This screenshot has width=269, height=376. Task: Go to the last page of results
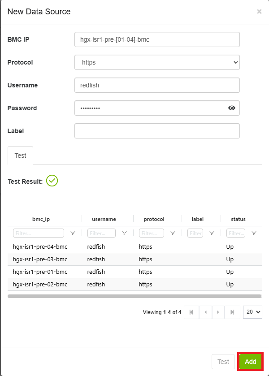pyautogui.click(x=232, y=312)
